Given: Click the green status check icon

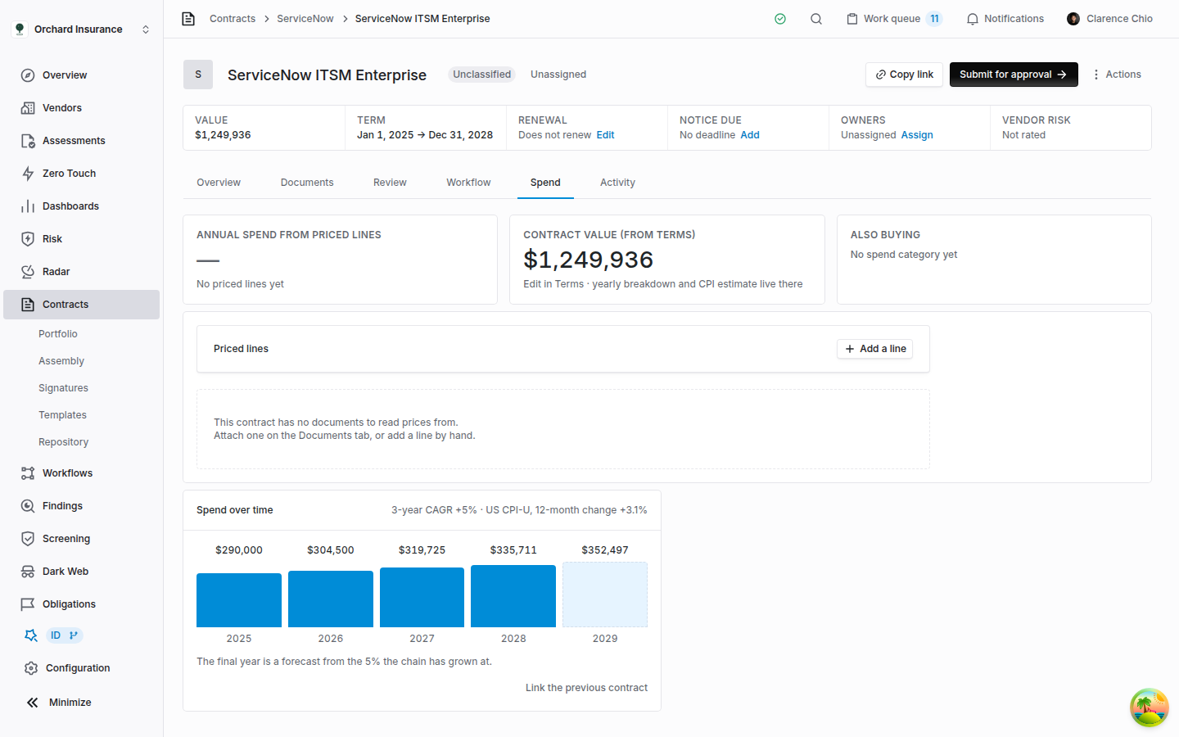Looking at the screenshot, I should [780, 19].
